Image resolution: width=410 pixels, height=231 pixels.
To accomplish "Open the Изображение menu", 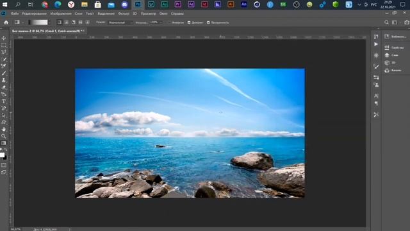I will [61, 13].
